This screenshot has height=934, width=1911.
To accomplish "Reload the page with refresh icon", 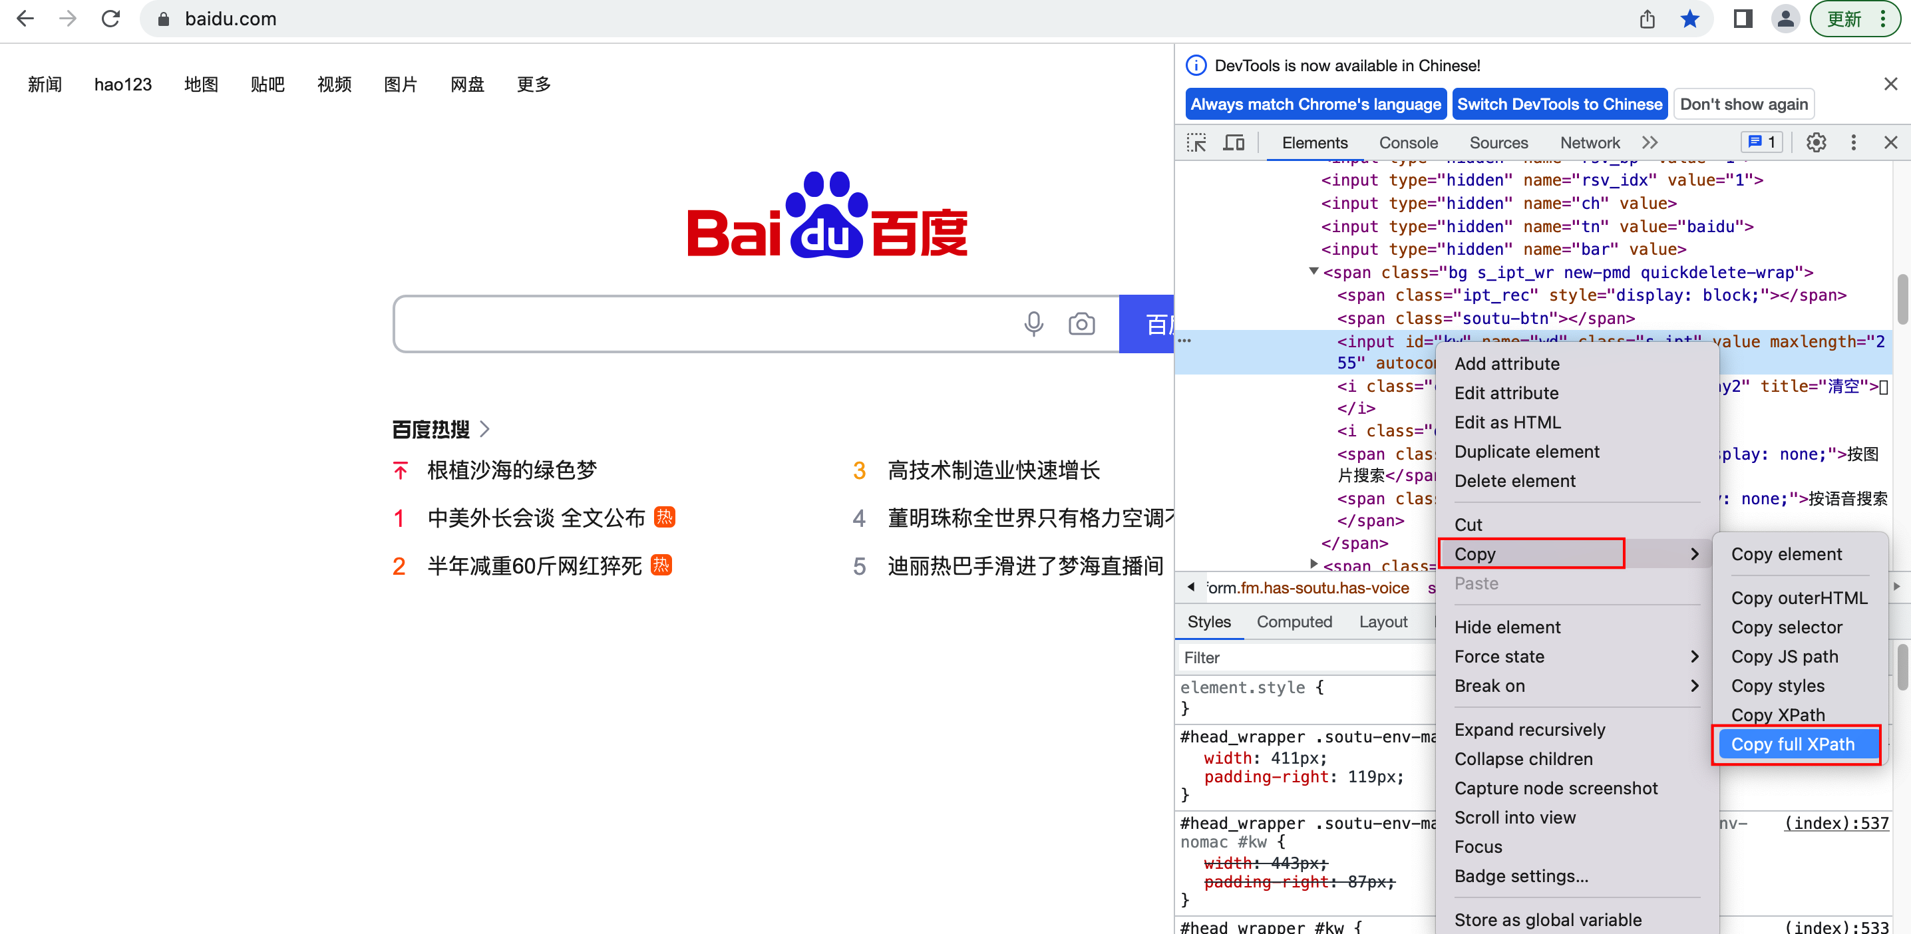I will [110, 19].
